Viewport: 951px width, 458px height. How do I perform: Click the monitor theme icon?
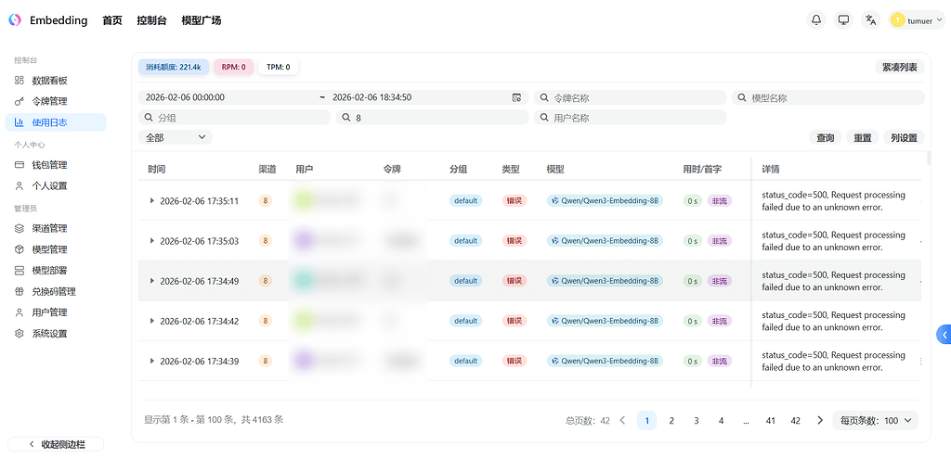(x=843, y=20)
